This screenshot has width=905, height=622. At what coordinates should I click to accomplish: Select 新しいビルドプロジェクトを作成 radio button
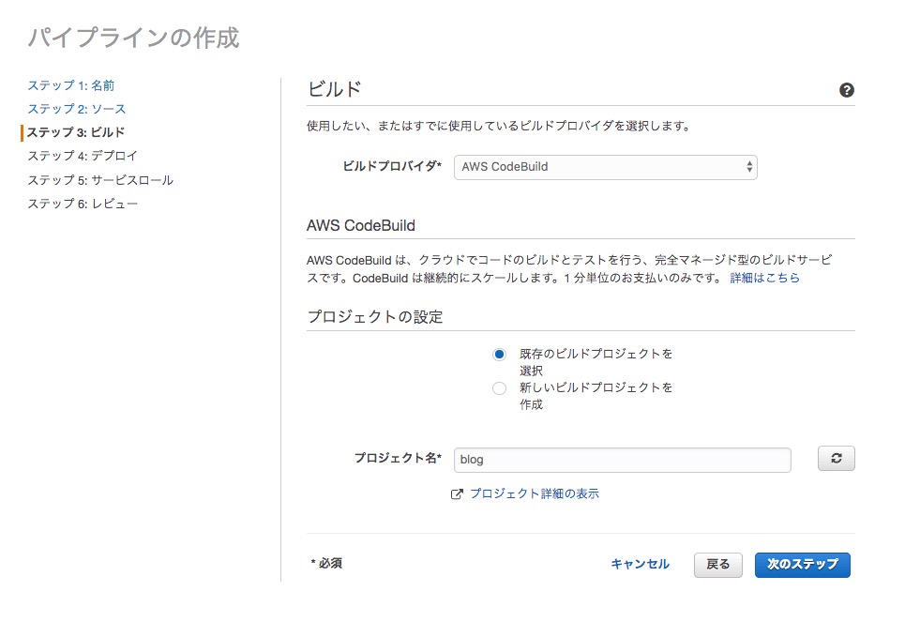[499, 388]
